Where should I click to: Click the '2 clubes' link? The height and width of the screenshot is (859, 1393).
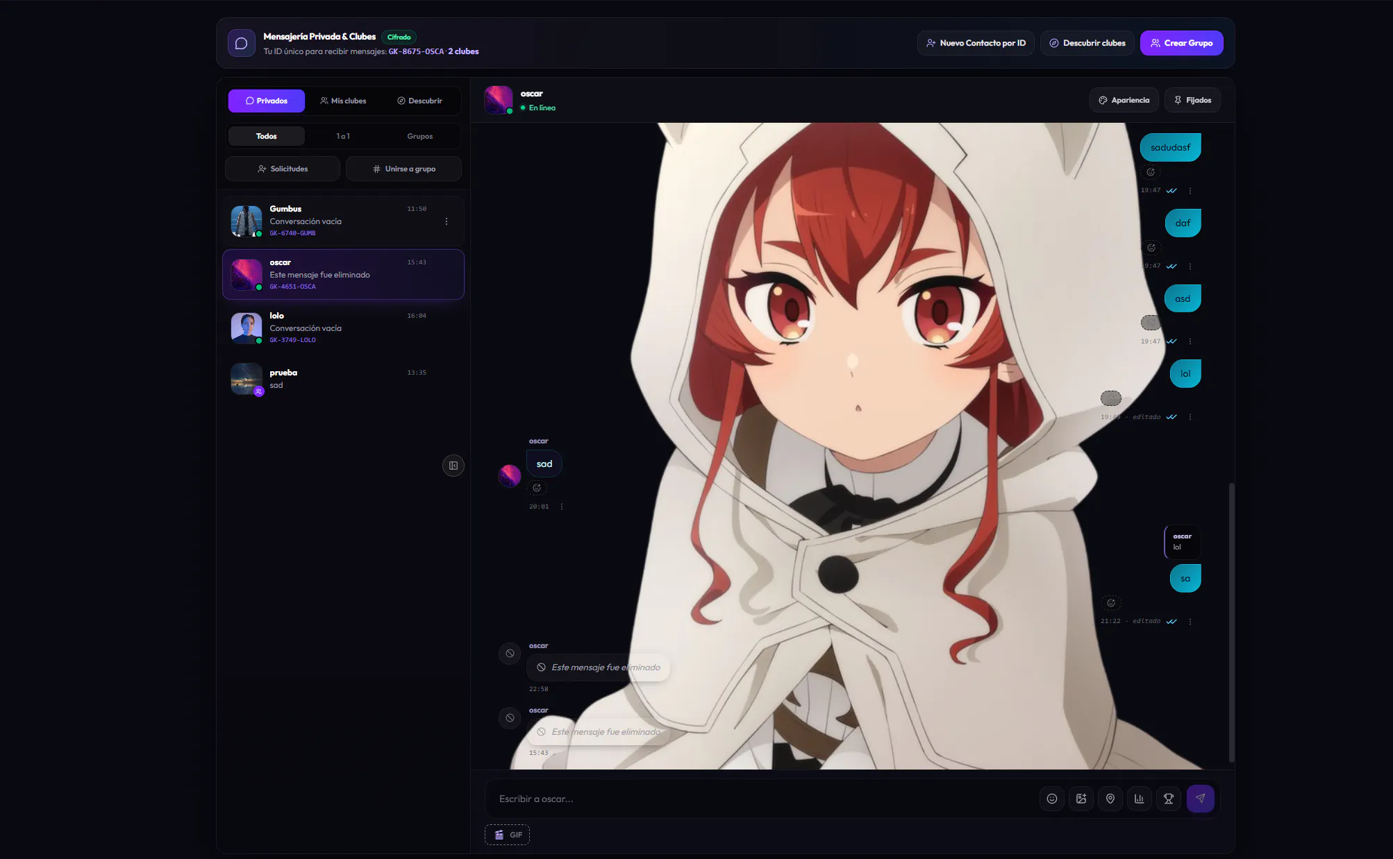(463, 51)
